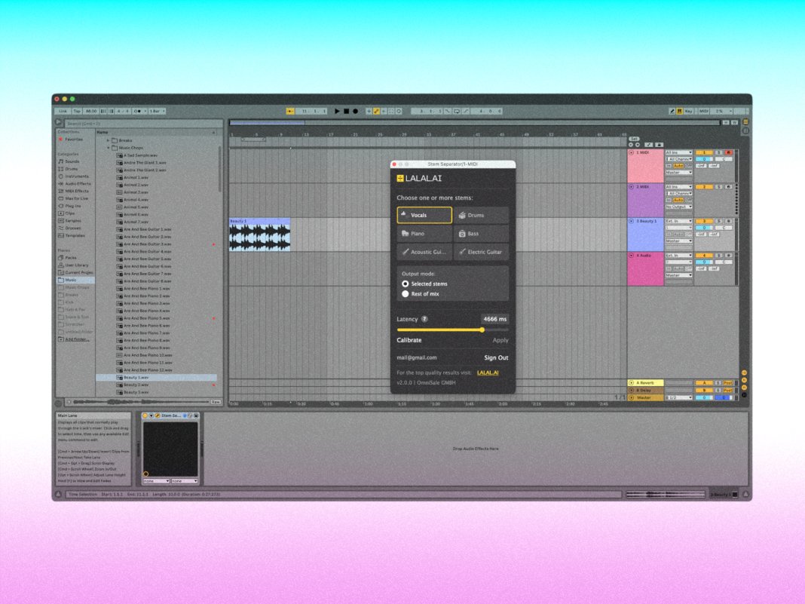The image size is (805, 604).
Task: Select 'Selected stems' output mode
Action: (406, 284)
